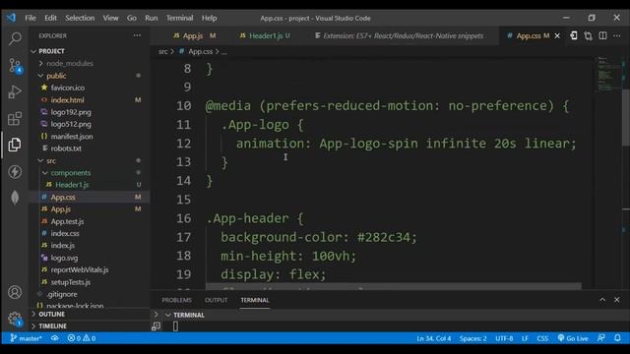
Task: Close the terminal panel
Action: click(617, 300)
